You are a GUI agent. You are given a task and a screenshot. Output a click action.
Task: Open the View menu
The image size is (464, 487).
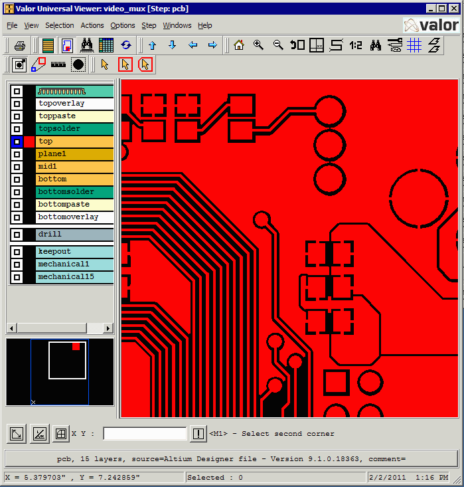tap(31, 25)
